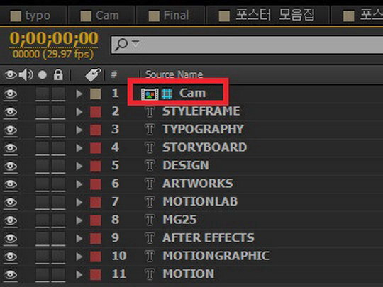Toggle the lock switch on STORYBOARD layer
Image resolution: width=383 pixels, height=287 pixels.
58,148
